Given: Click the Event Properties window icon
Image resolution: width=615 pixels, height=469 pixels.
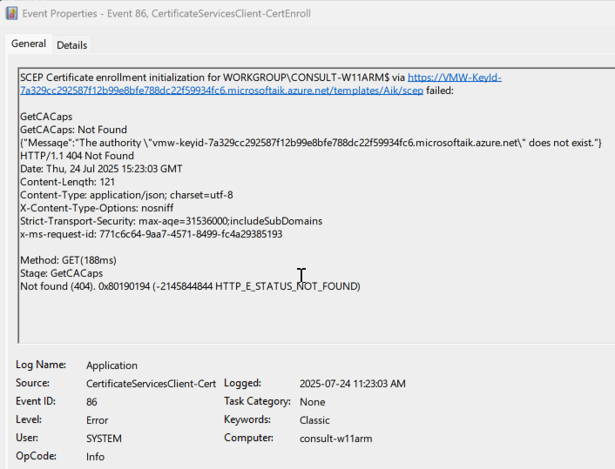Looking at the screenshot, I should click(x=12, y=13).
